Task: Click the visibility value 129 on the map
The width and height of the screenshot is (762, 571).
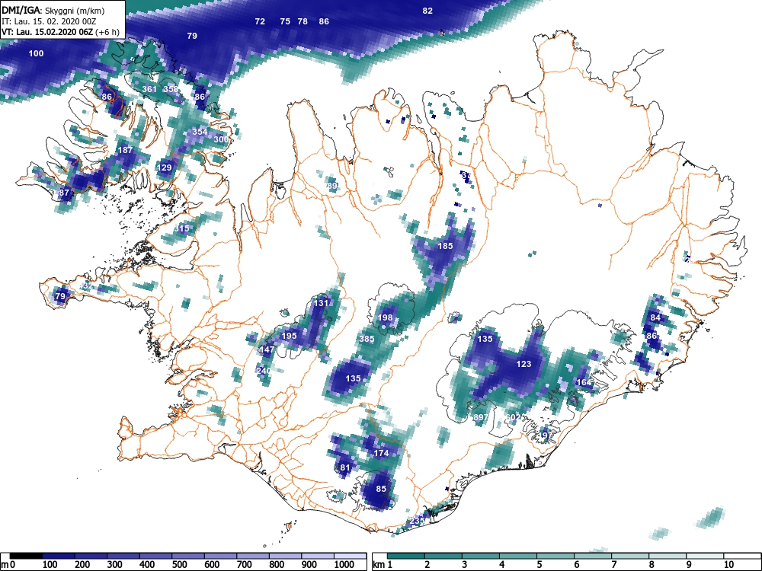Action: (x=165, y=168)
